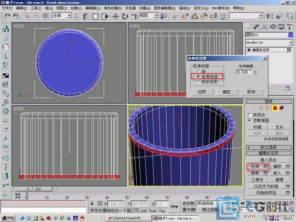Select the Unlink Selection tool
The height and width of the screenshot is (222, 296).
coord(36,16)
